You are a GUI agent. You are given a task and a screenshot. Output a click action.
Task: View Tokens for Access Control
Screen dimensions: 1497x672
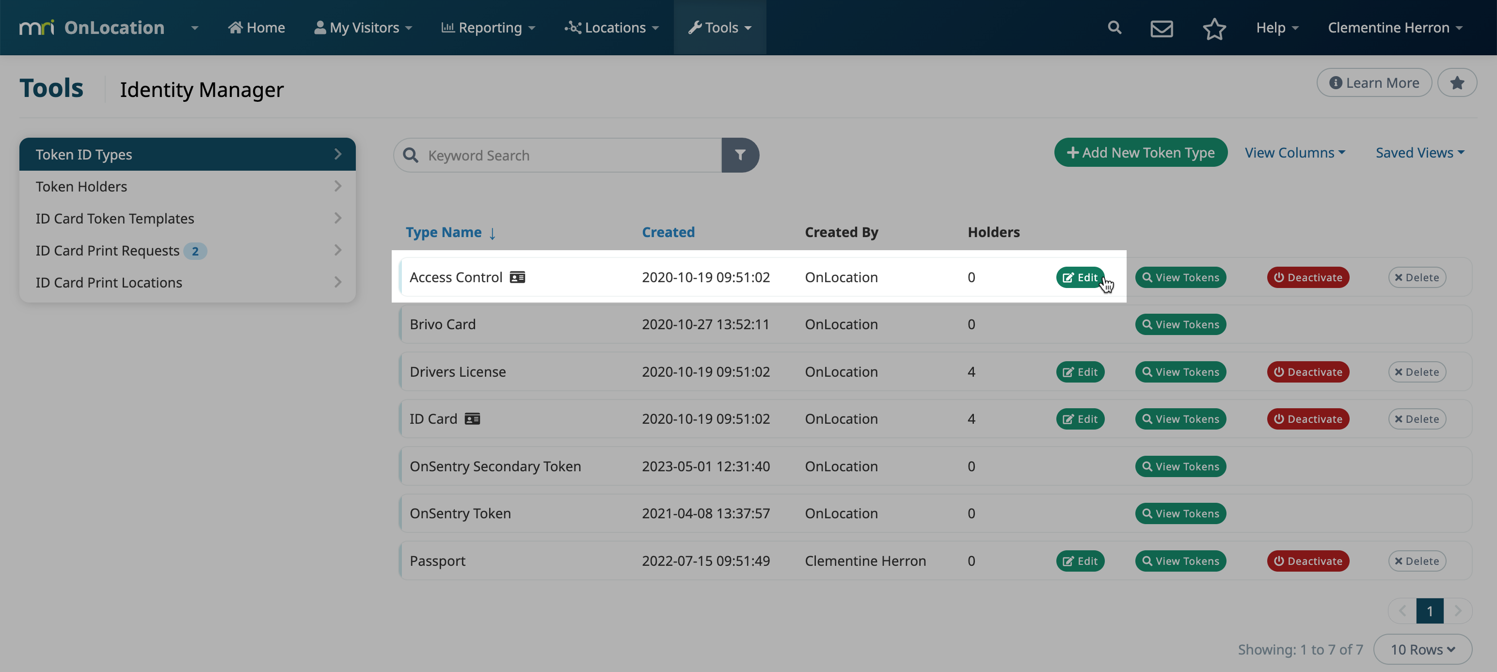click(x=1180, y=277)
